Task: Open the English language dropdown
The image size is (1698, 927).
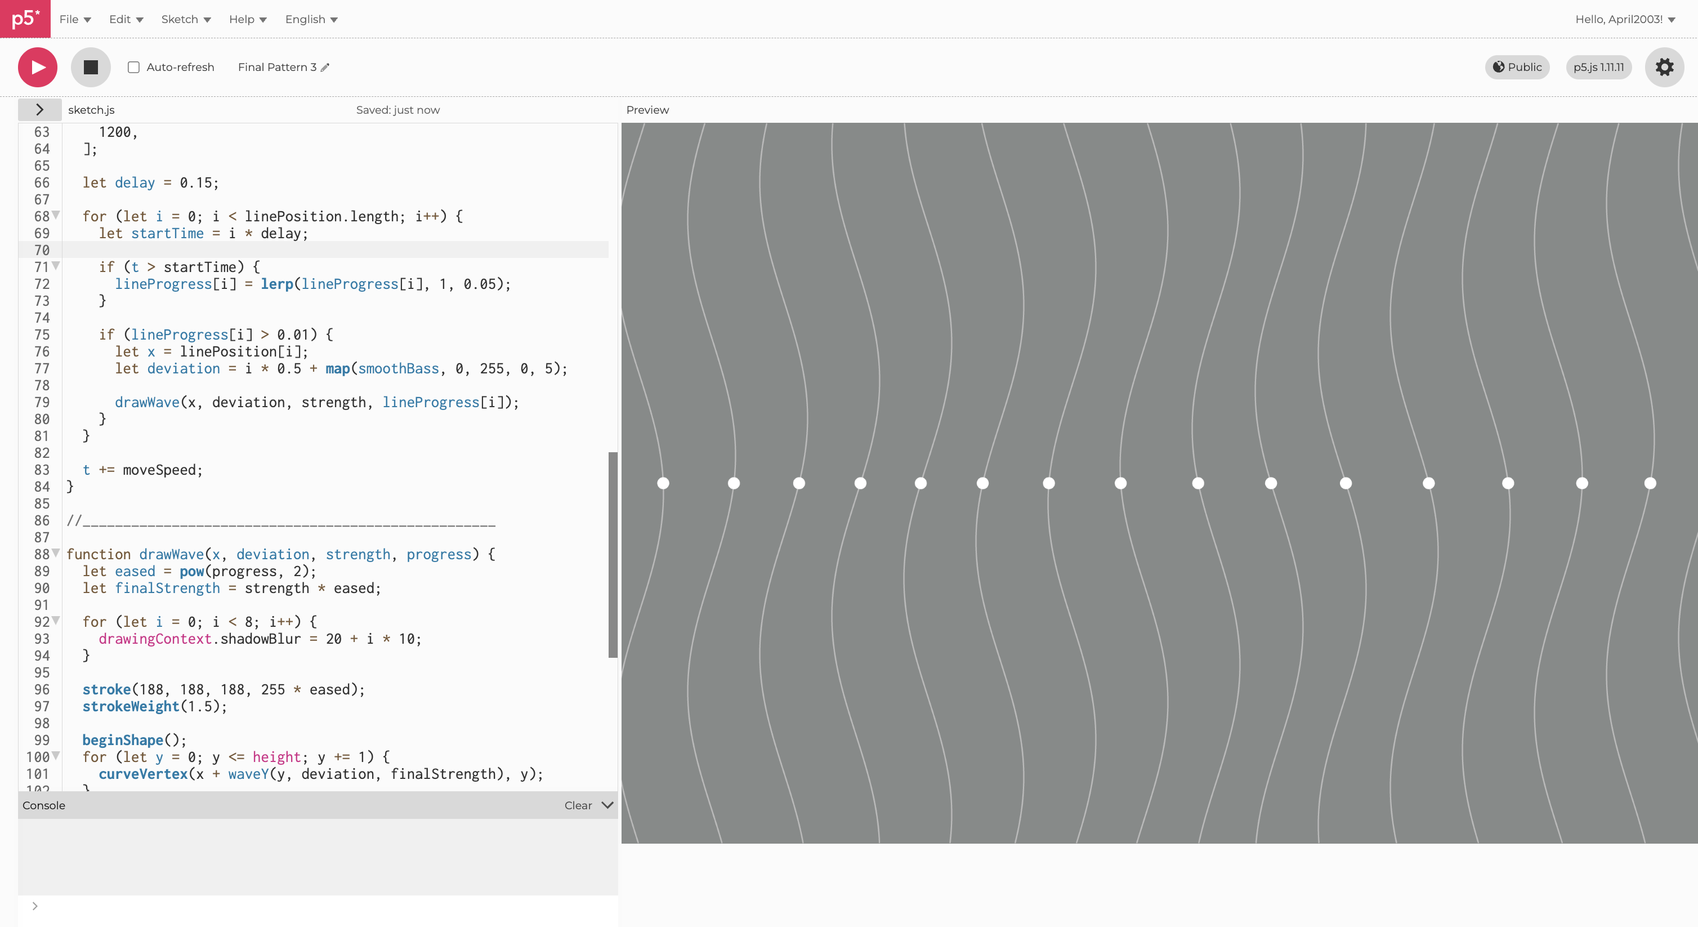Action: (x=311, y=19)
